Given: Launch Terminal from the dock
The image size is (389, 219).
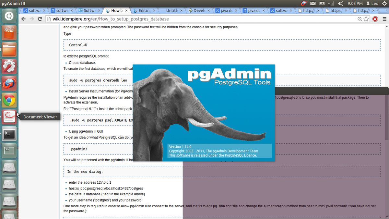Looking at the screenshot, I should 9,134.
